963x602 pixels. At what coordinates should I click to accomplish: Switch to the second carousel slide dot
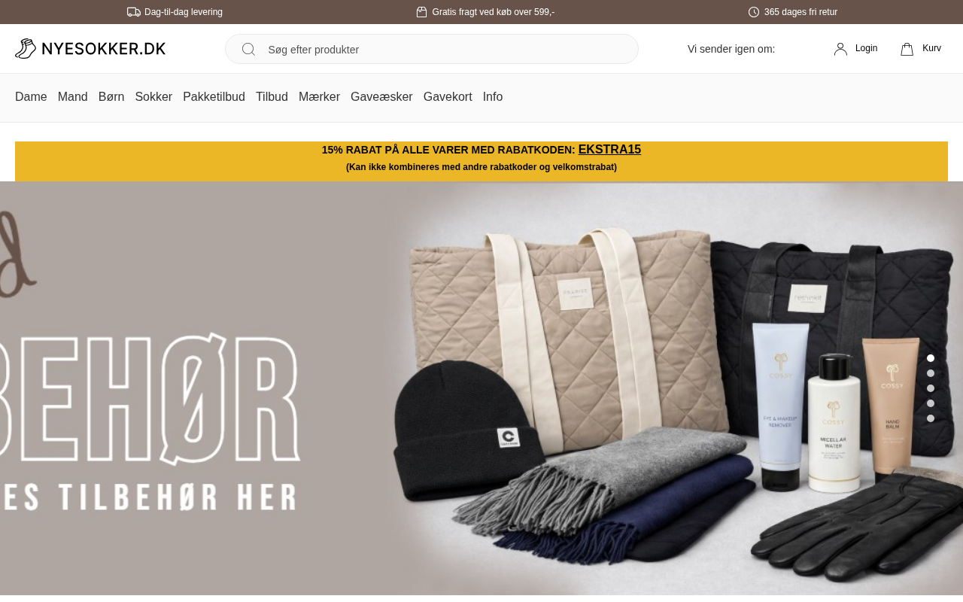pos(931,373)
